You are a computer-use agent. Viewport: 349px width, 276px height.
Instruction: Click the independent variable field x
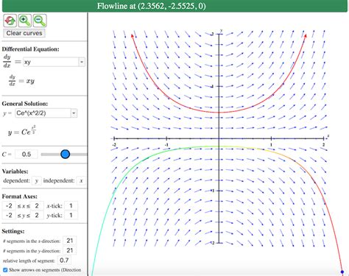(81, 181)
